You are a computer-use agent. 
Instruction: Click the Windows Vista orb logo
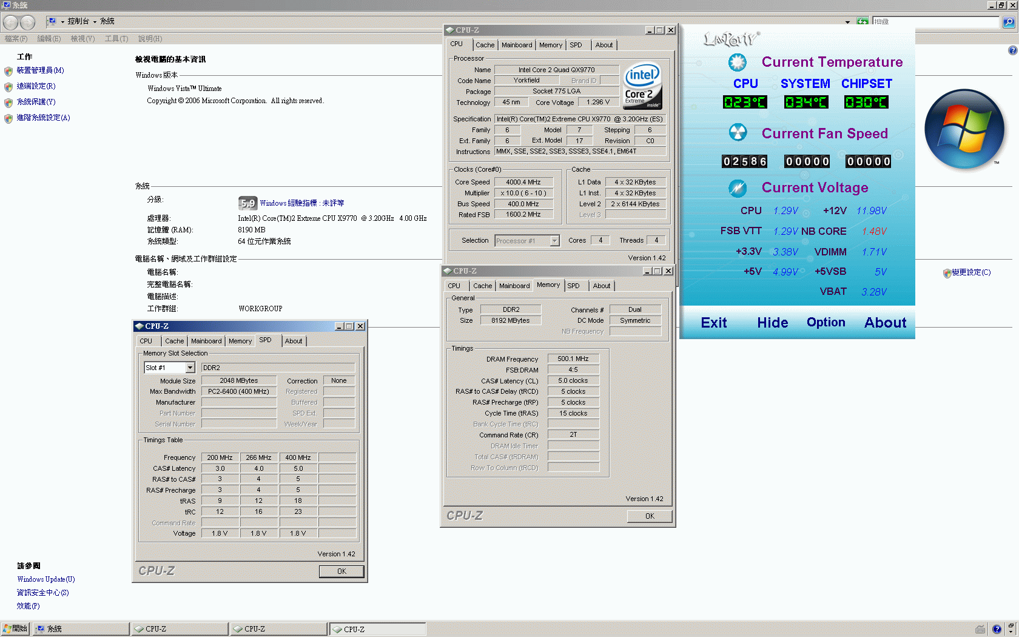tap(964, 129)
